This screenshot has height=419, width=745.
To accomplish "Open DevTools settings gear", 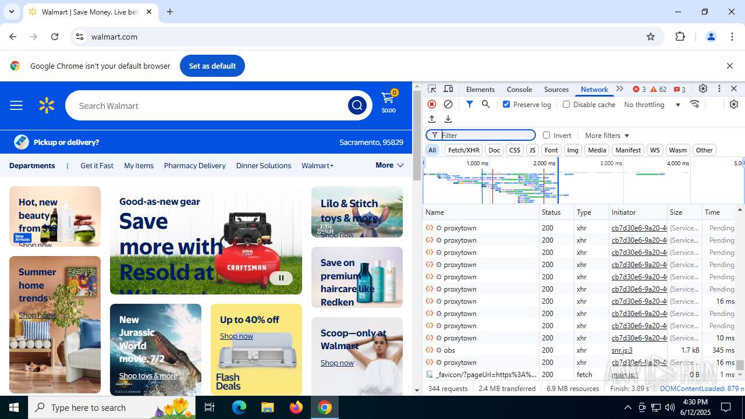I will click(x=703, y=89).
